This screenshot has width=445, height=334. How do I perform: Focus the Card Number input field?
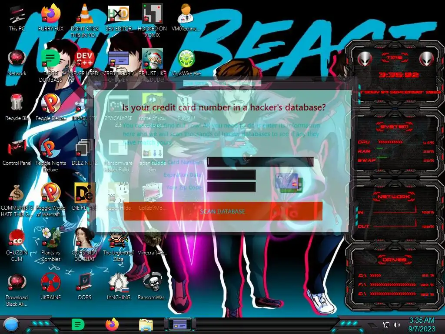260,162
